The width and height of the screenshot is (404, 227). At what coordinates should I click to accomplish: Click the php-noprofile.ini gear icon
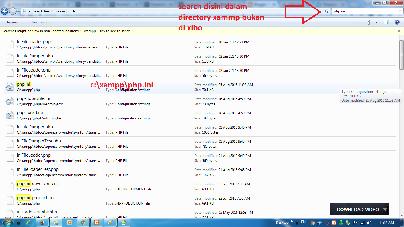pyautogui.click(x=10, y=101)
